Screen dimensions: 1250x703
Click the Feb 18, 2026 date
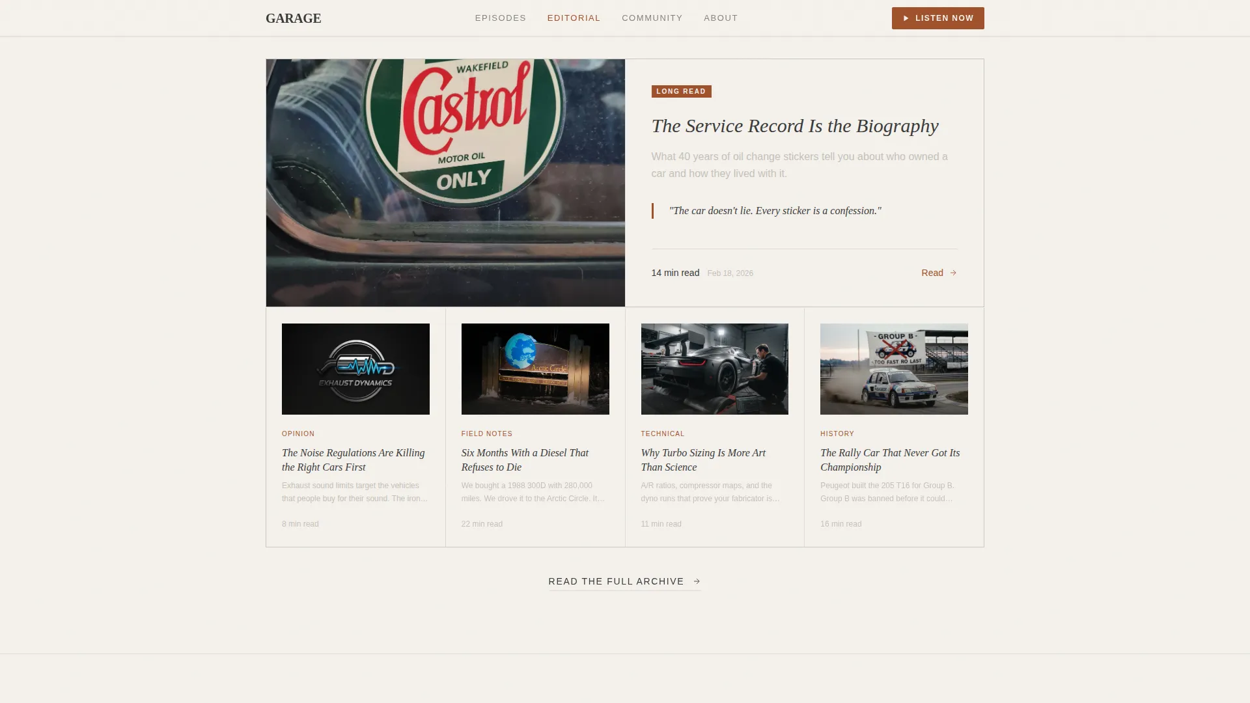tap(730, 273)
